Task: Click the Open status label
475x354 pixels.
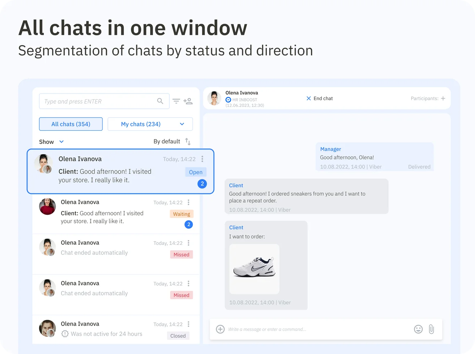Action: 196,172
